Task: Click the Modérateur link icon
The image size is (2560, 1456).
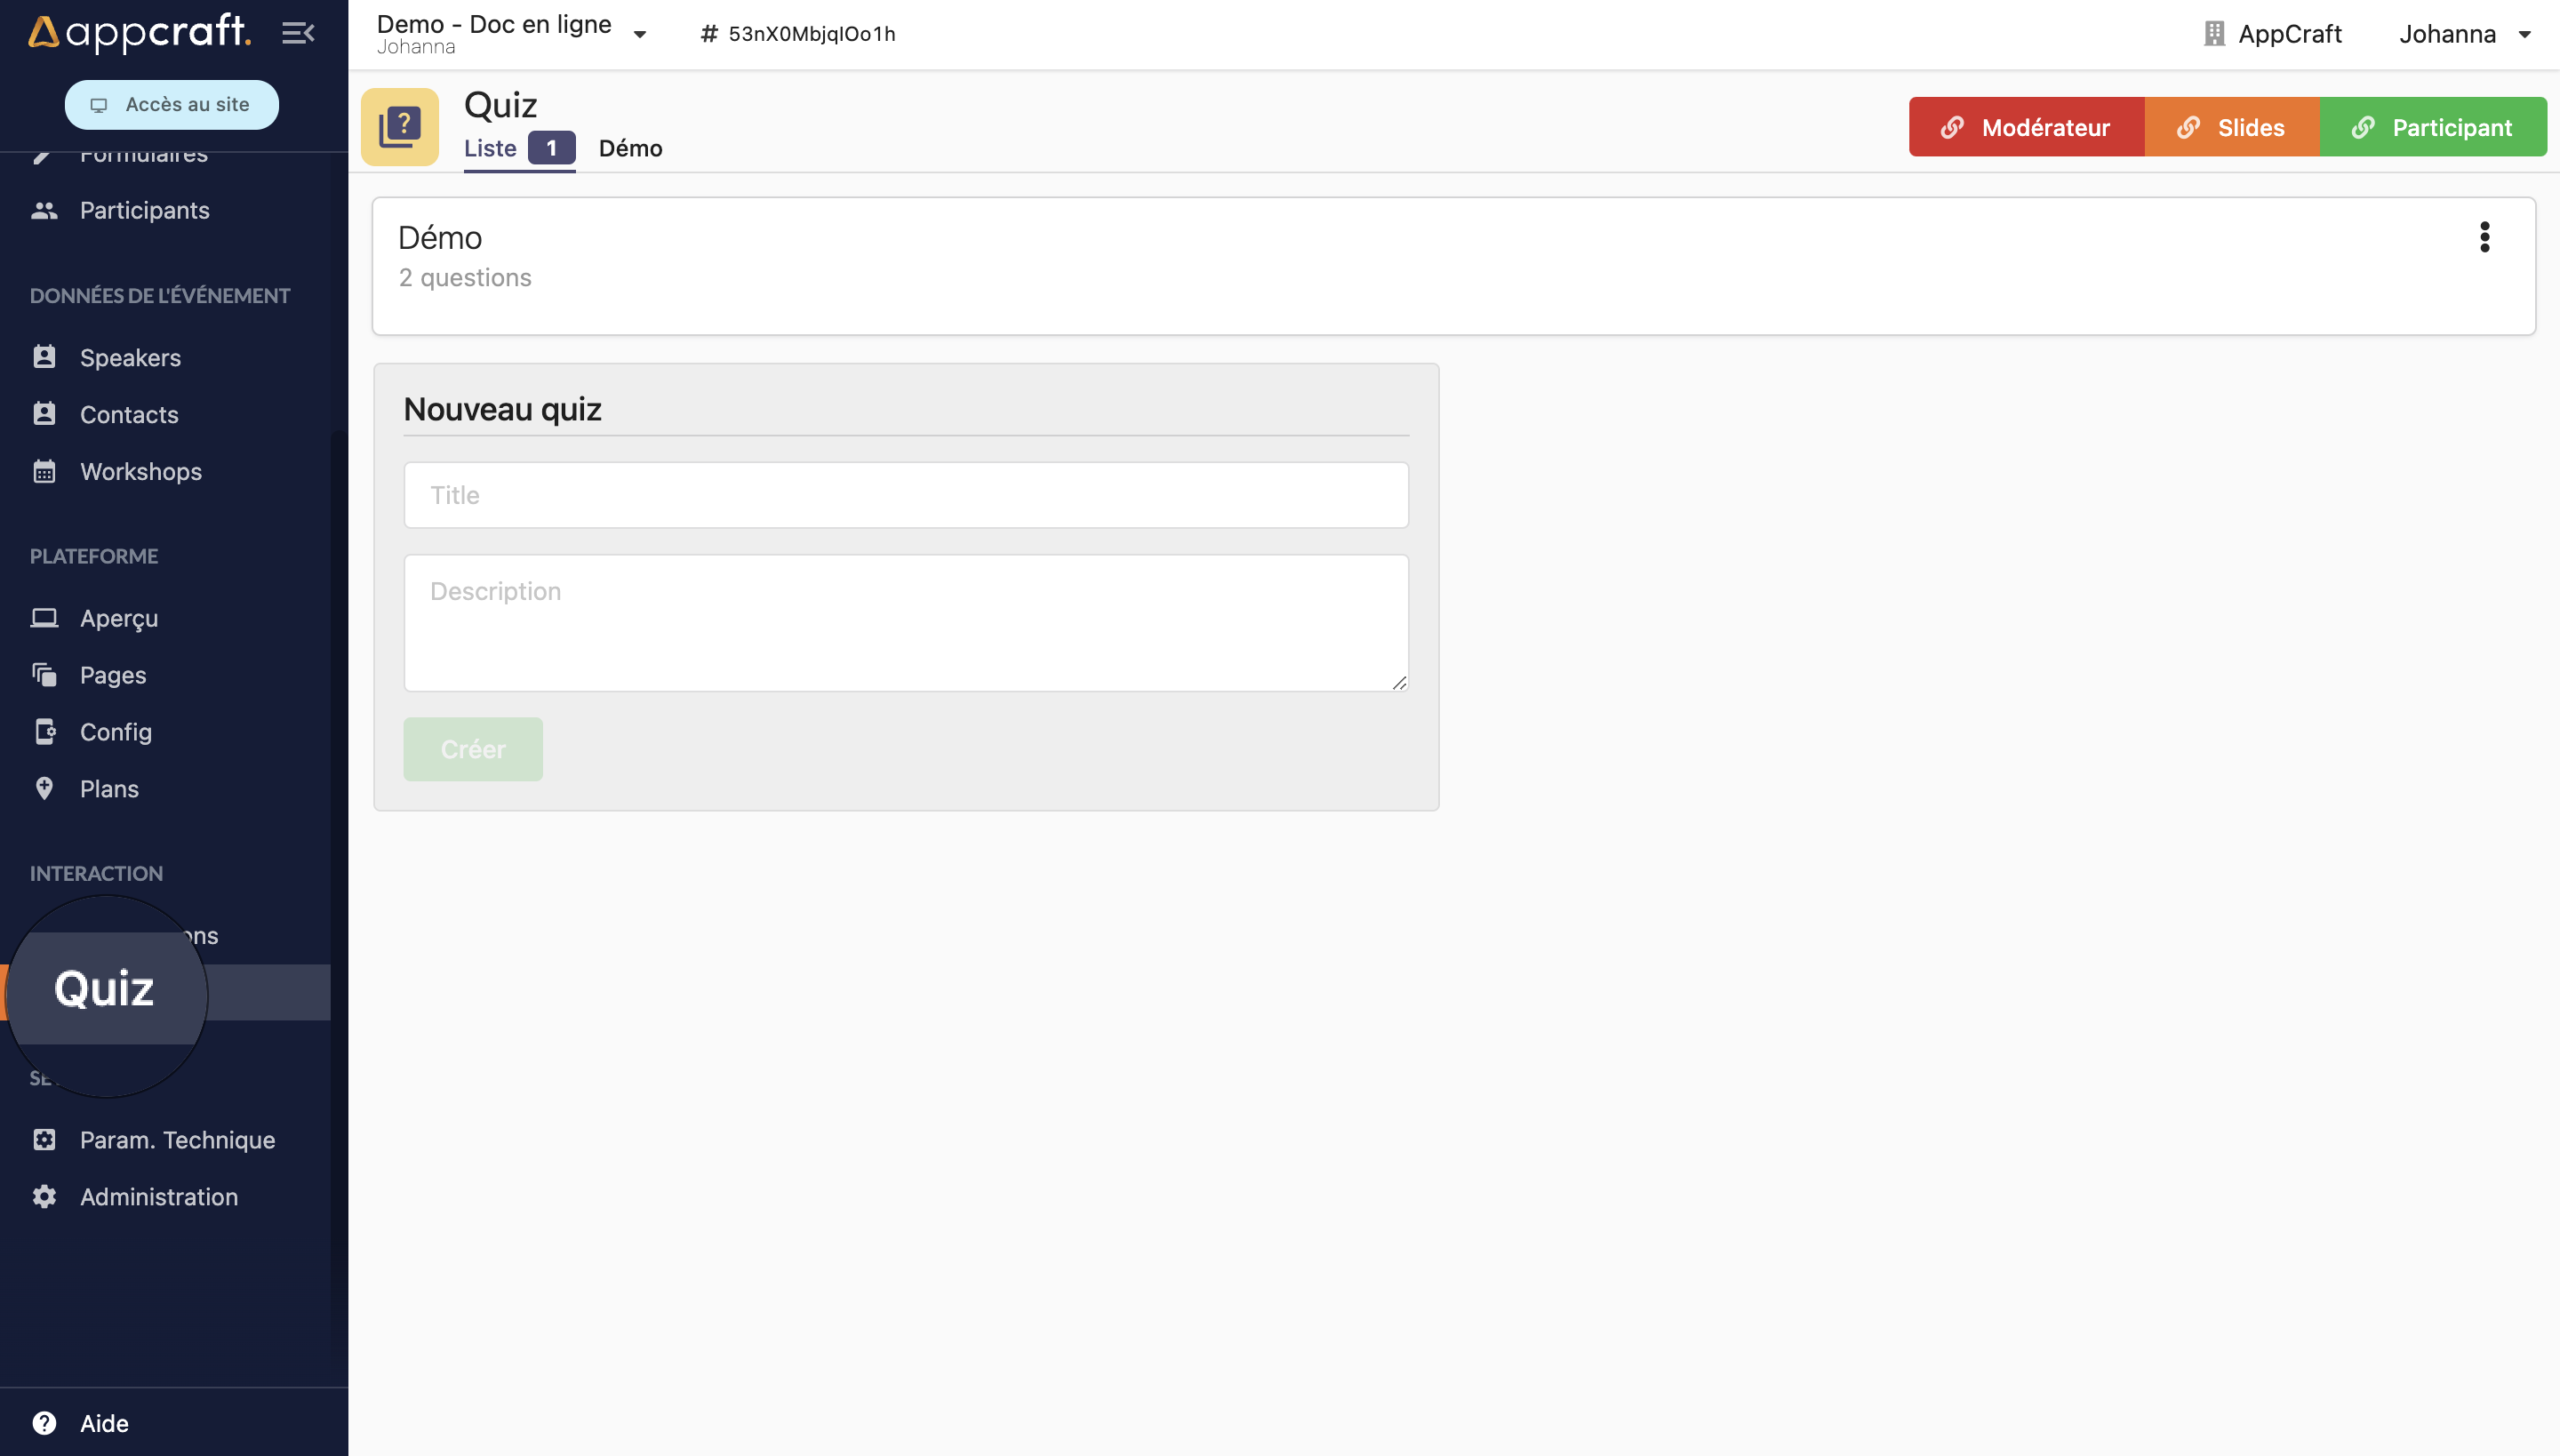Action: (1952, 126)
